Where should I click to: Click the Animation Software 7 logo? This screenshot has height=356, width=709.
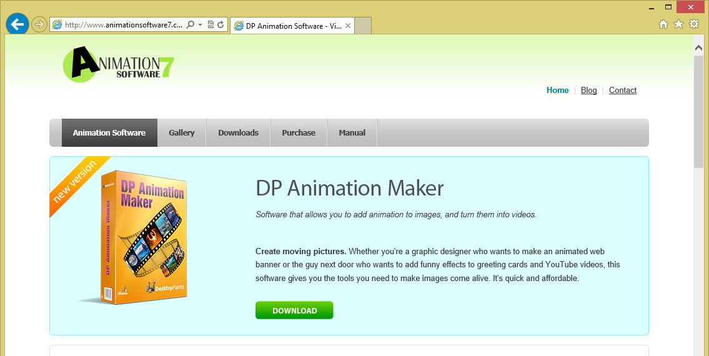pyautogui.click(x=119, y=64)
